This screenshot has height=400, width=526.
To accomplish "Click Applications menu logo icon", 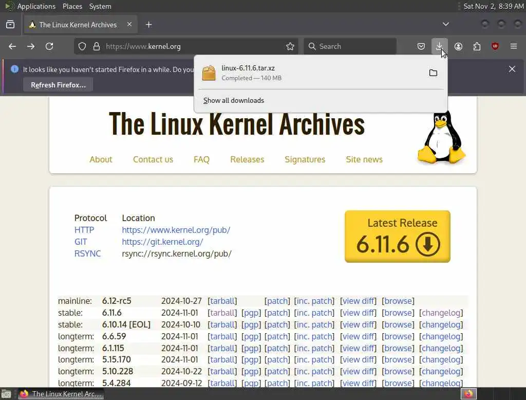I will point(10,6).
